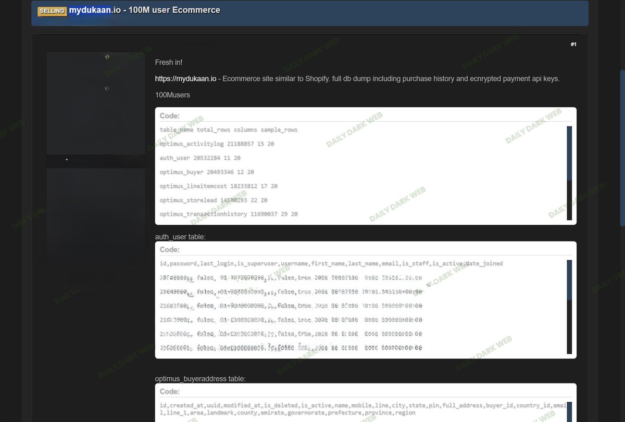The height and width of the screenshot is (422, 625).
Task: Click the 'Fresh in!' text
Action: pos(169,62)
